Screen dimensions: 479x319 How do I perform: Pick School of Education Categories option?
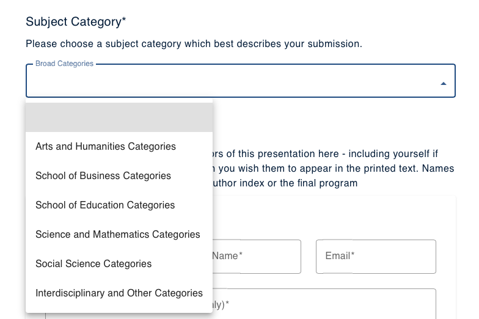[x=105, y=205]
